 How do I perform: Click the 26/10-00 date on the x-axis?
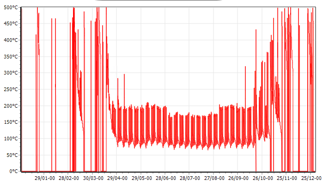262,178
